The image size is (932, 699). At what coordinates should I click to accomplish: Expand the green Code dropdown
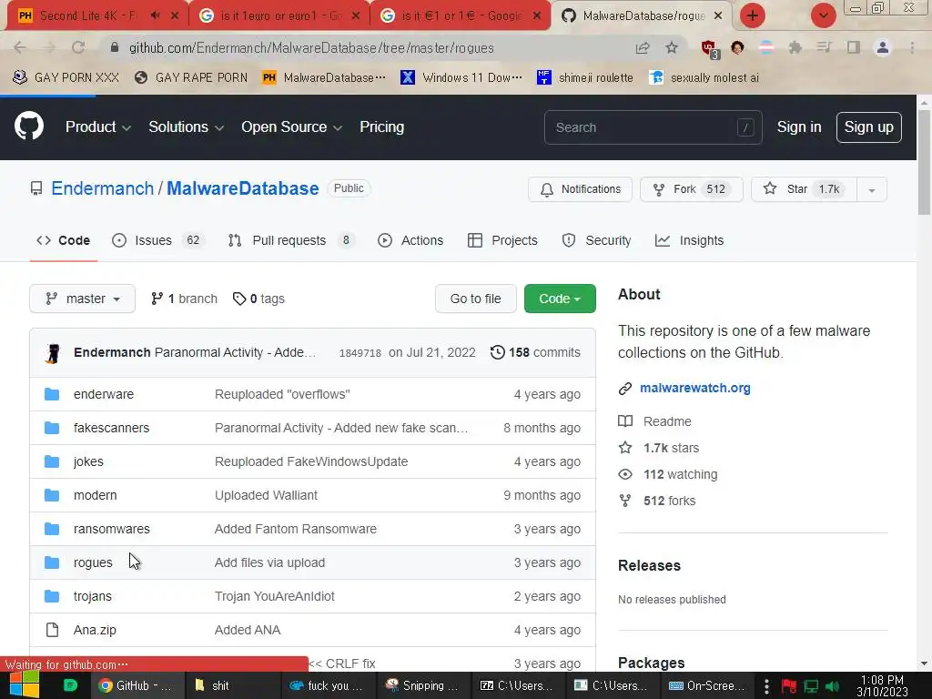560,299
